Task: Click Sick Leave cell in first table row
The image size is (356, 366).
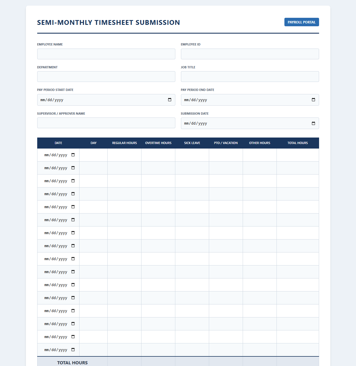Action: pos(192,155)
